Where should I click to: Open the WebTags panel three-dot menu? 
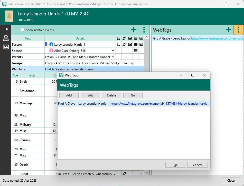[x=238, y=30]
